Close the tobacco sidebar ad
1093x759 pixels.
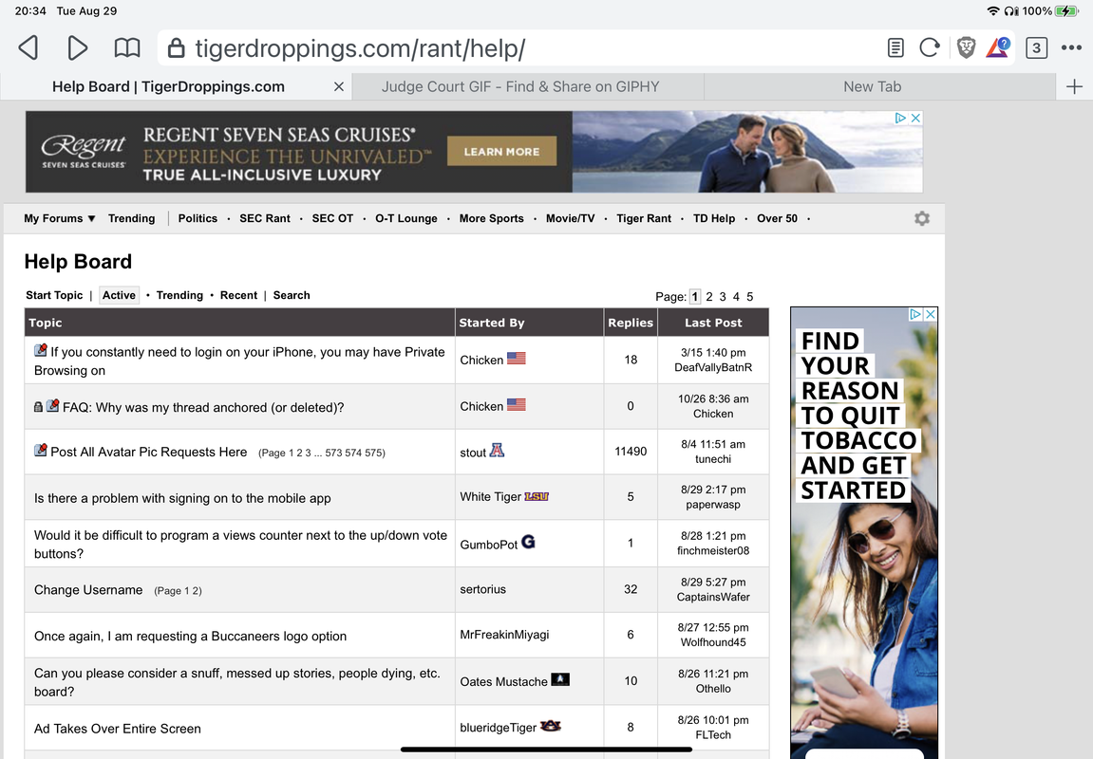click(x=930, y=315)
